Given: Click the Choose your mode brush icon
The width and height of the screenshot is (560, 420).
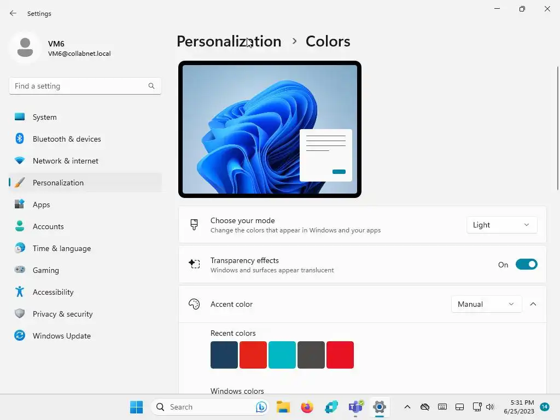Looking at the screenshot, I should (194, 225).
